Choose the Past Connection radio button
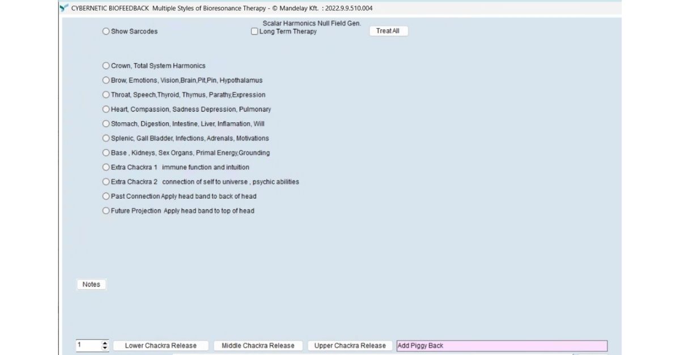680x355 pixels. click(106, 196)
